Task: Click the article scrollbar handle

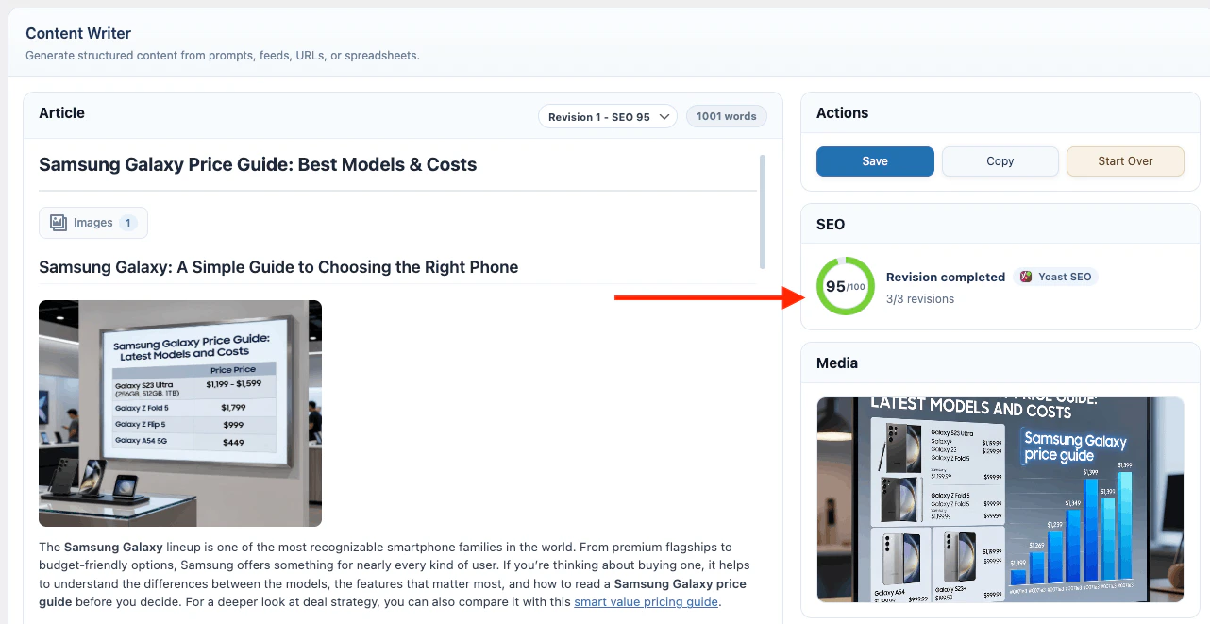Action: pyautogui.click(x=762, y=212)
